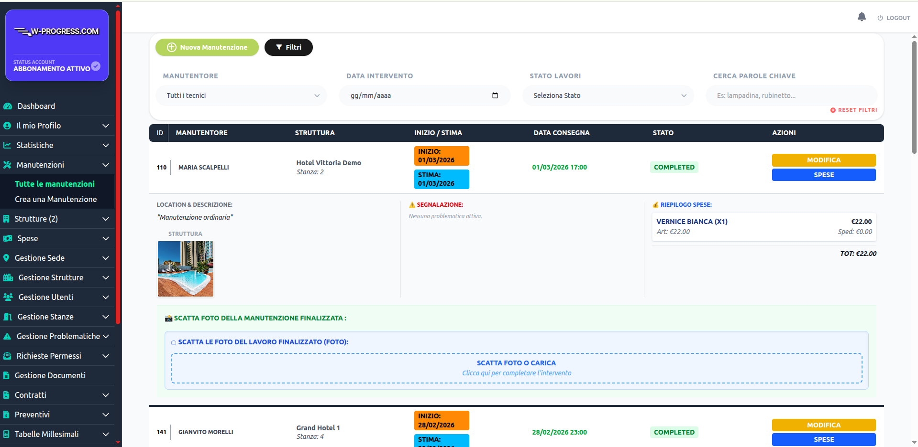This screenshot has width=918, height=447.
Task: Click the notification bell icon
Action: click(862, 17)
